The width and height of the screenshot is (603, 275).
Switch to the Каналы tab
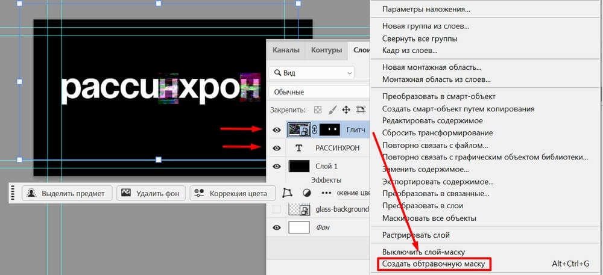(x=286, y=50)
